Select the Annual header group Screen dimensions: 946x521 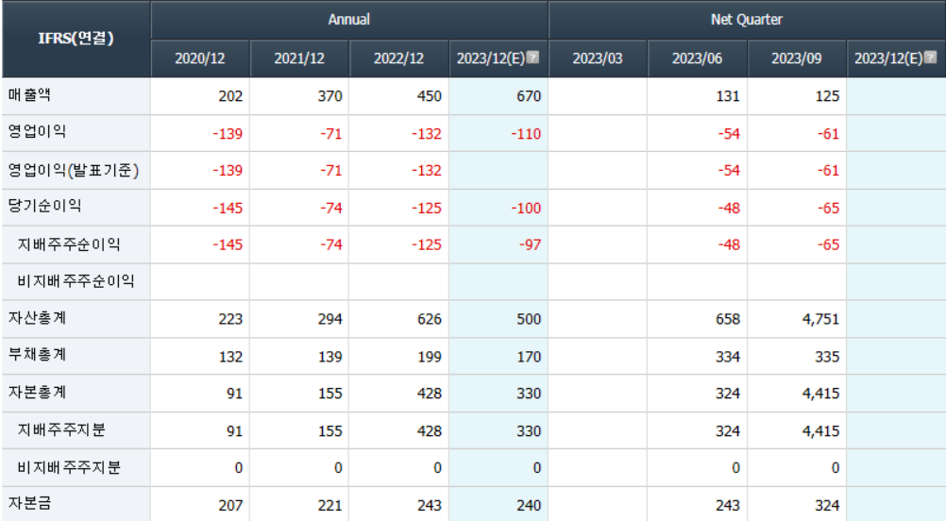click(x=349, y=20)
